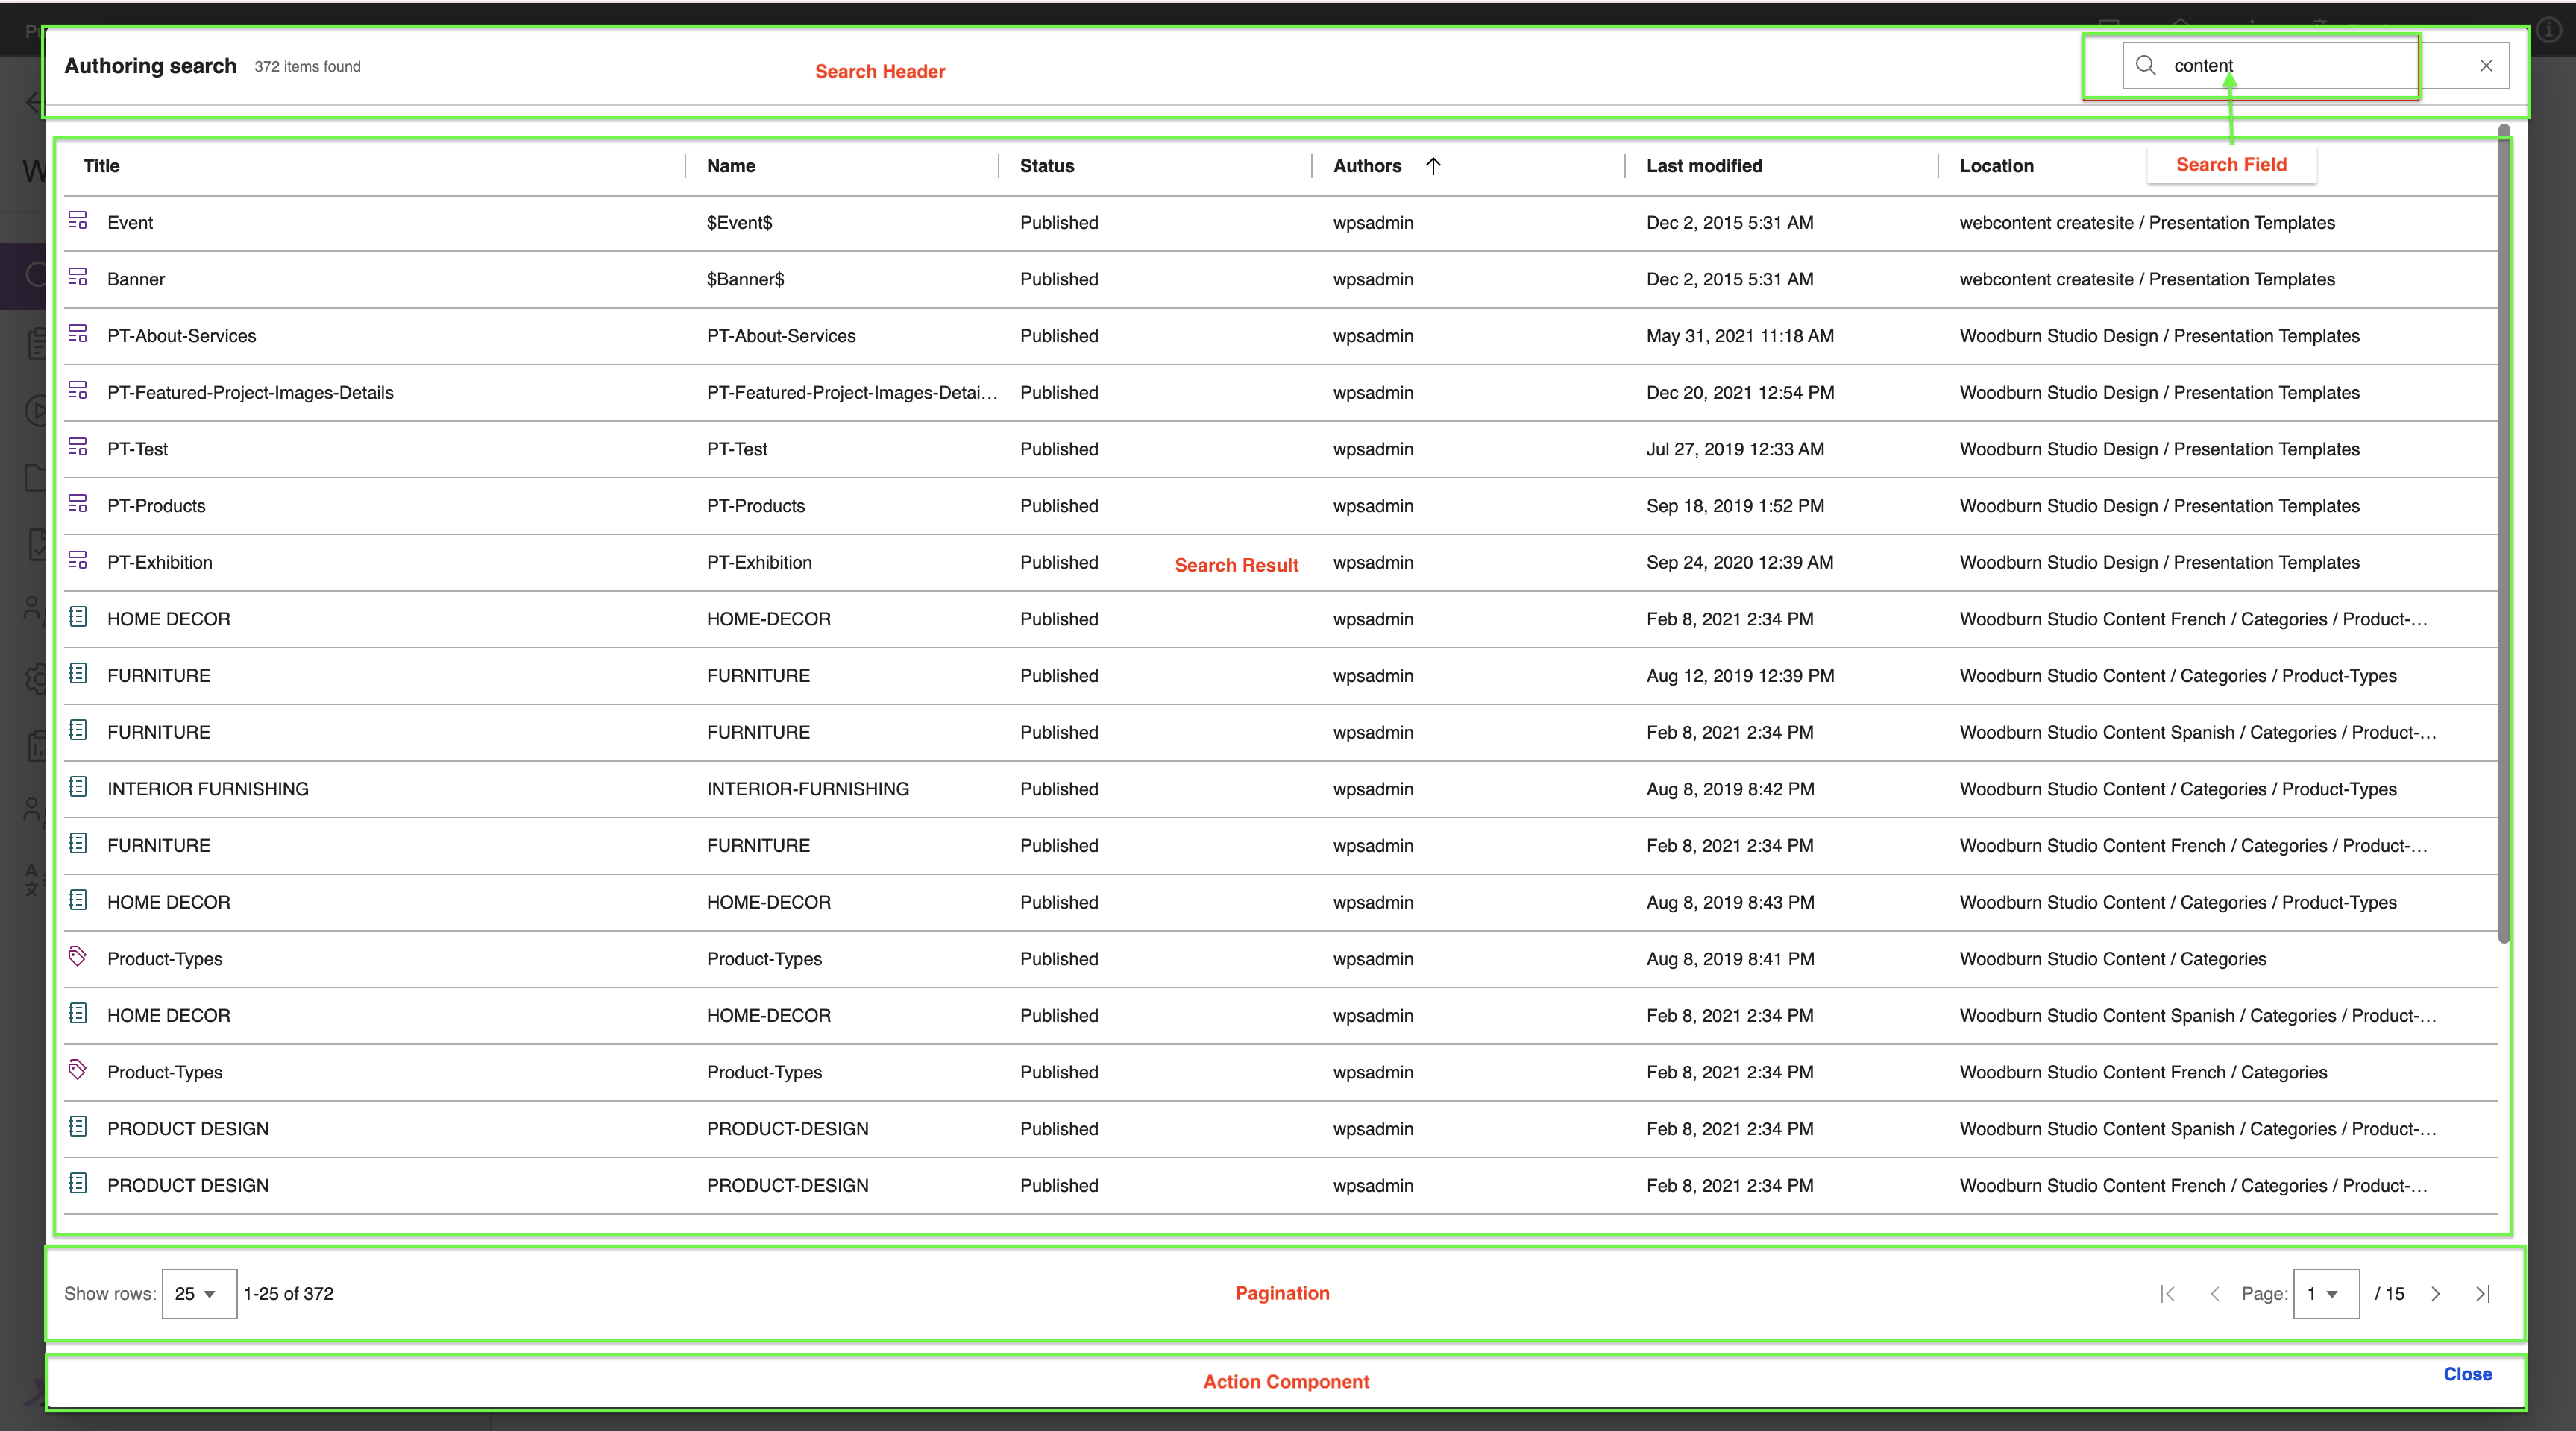Open PT-About-Services search result
This screenshot has height=1431, width=2576.
click(182, 336)
